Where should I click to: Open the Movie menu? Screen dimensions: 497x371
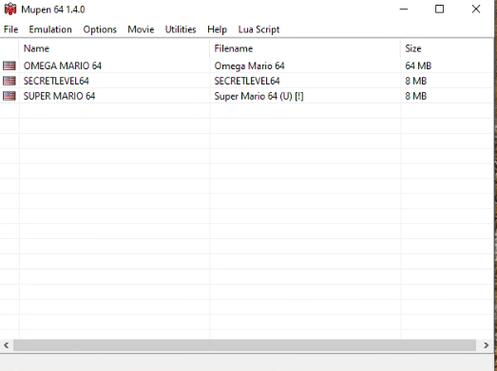click(141, 29)
